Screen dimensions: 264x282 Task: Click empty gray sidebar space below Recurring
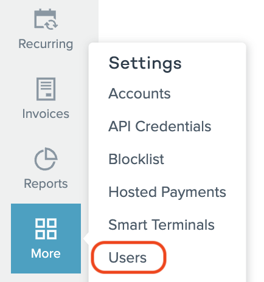click(x=46, y=63)
